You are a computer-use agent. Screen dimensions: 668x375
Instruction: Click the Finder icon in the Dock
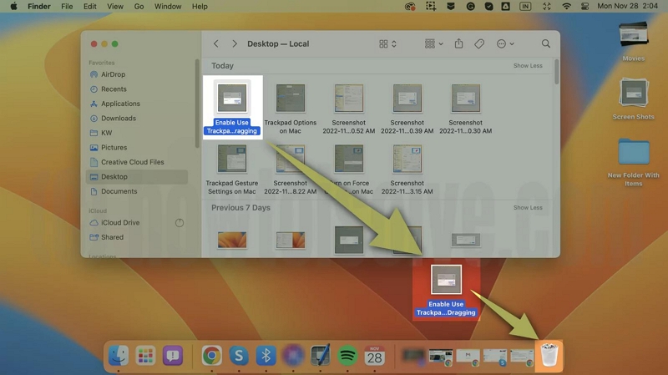[119, 356]
